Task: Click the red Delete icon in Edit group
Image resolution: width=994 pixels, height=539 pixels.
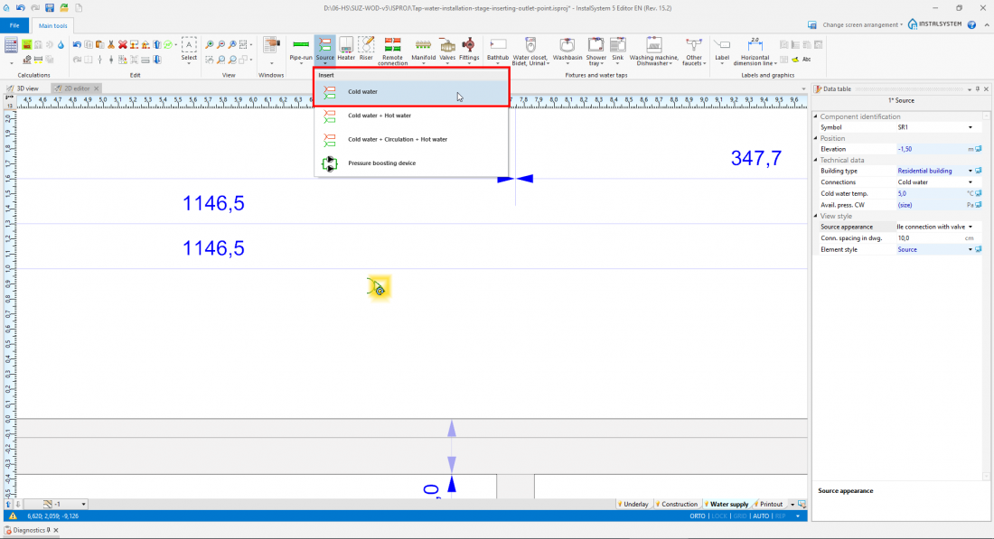Action: pyautogui.click(x=122, y=43)
